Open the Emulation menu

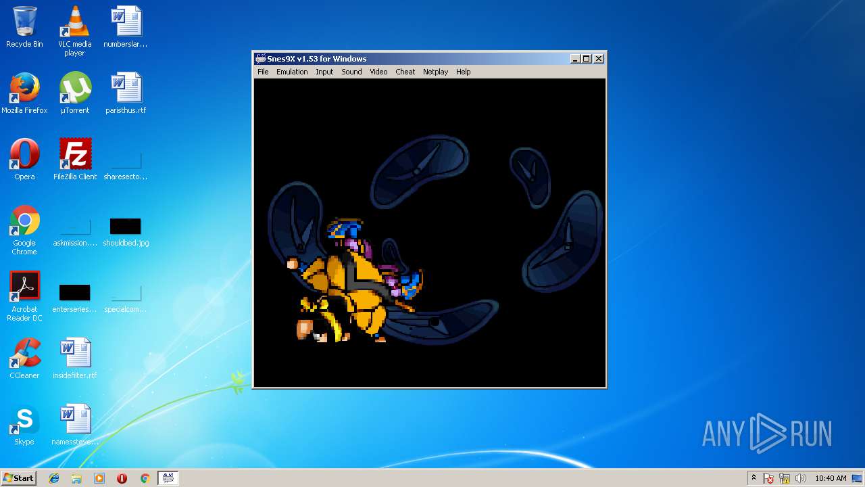point(292,72)
